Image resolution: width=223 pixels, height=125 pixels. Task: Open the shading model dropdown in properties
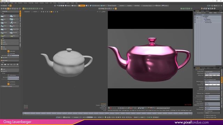click(212, 72)
